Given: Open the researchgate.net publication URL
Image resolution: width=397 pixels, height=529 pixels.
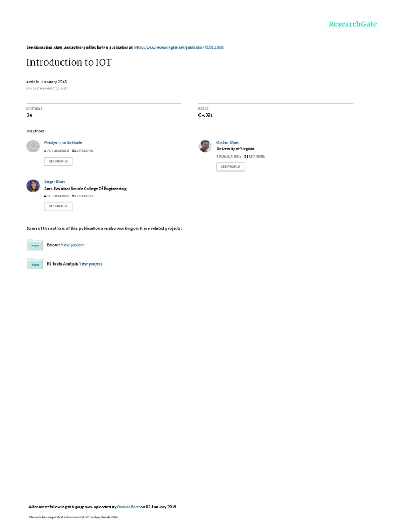Looking at the screenshot, I should coord(179,48).
